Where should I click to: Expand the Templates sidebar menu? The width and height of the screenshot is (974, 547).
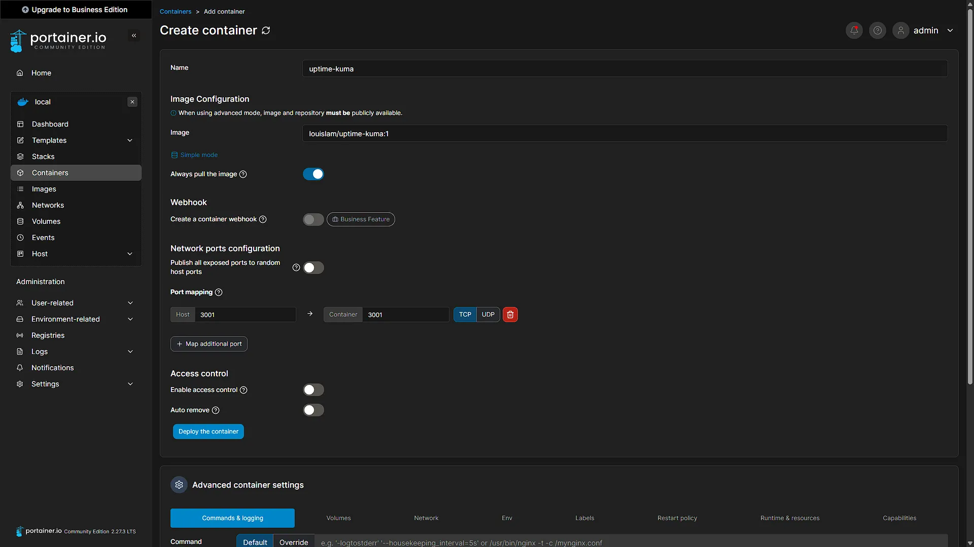76,140
